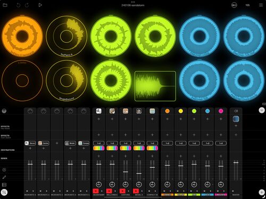Select the LIME group color circle
The image size is (266, 199).
[x=194, y=111]
